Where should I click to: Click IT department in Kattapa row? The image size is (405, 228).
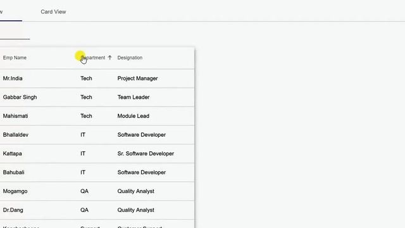click(83, 153)
